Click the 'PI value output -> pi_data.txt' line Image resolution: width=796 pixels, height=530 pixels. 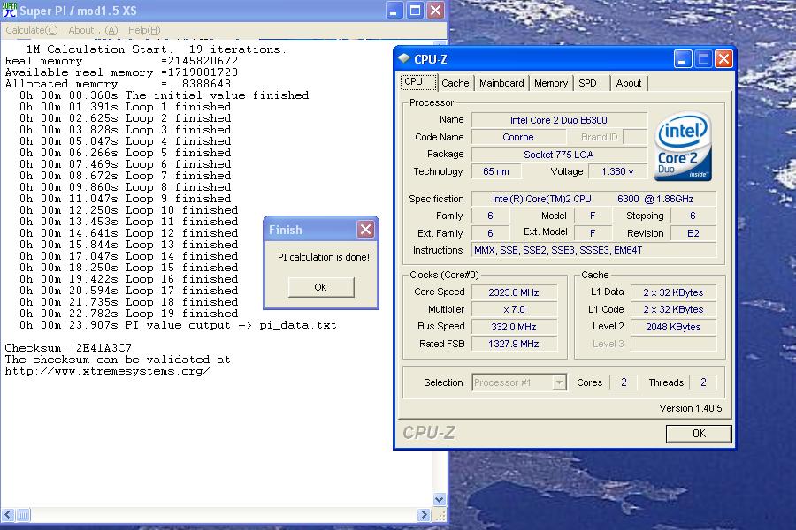[178, 325]
